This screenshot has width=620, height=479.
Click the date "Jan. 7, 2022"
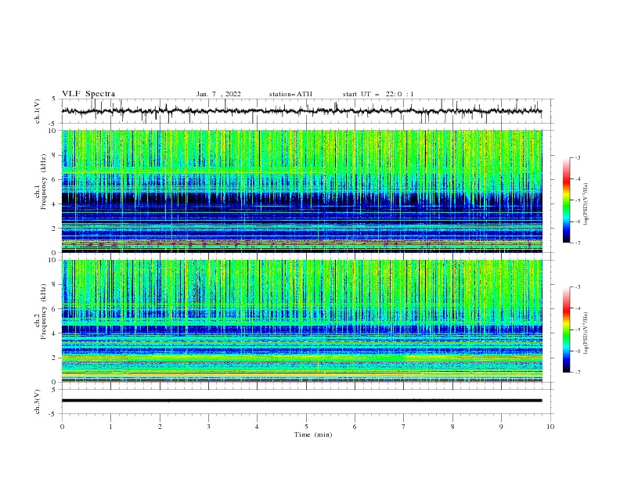[218, 94]
